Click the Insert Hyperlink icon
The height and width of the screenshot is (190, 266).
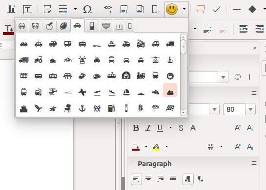point(108,9)
